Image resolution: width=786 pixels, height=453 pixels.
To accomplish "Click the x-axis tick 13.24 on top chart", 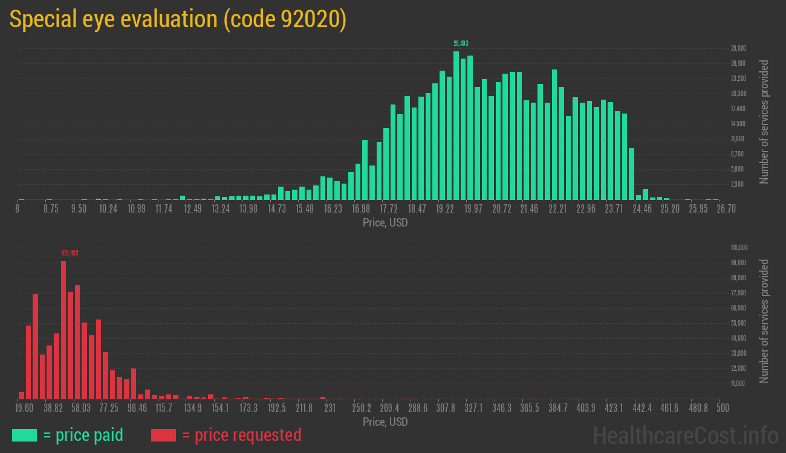I will coord(220,208).
